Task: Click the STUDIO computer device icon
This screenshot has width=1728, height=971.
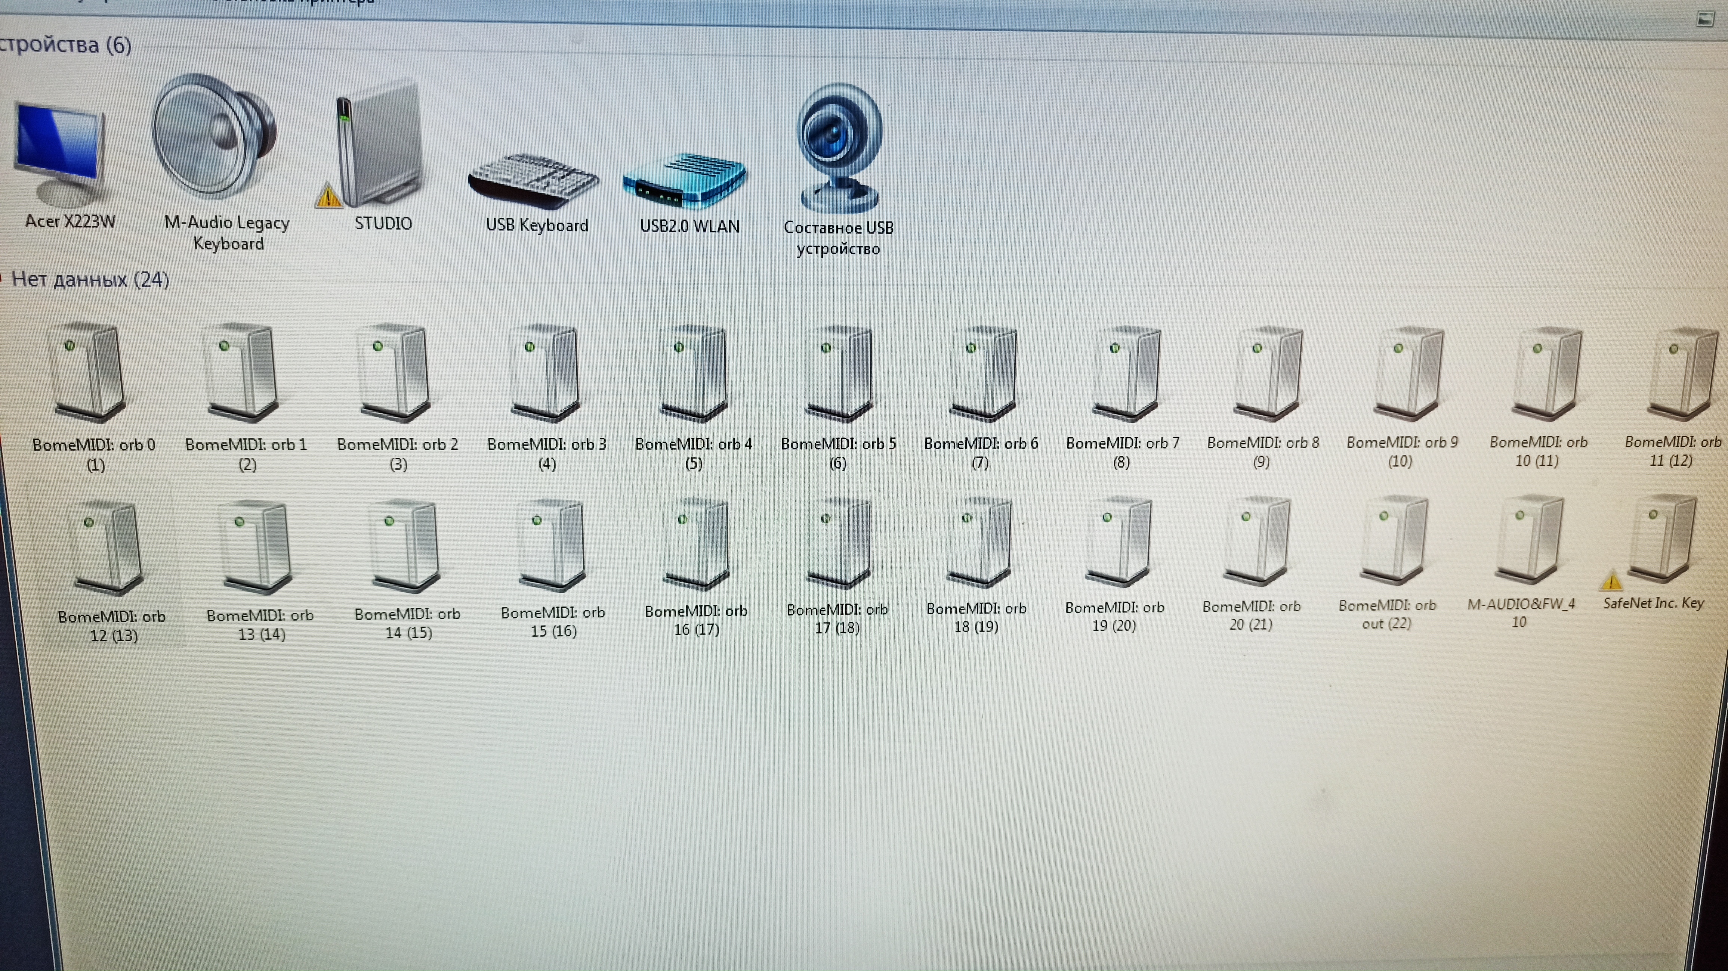Action: pos(379,144)
